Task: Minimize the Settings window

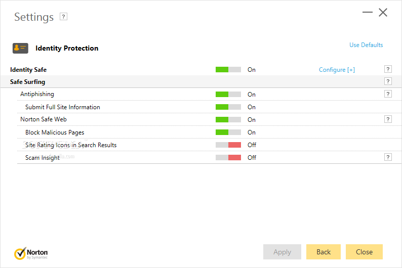Action: coord(367,13)
